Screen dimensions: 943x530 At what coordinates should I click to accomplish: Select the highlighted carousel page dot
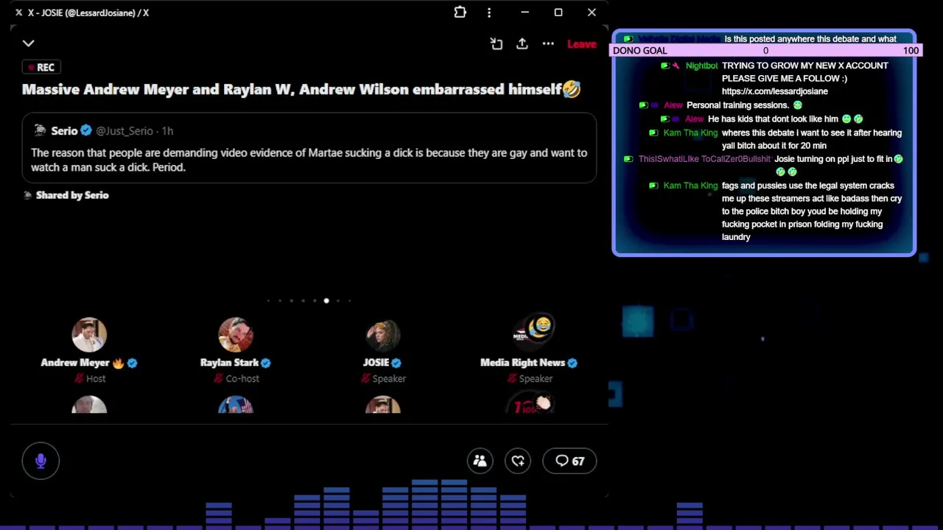pos(326,300)
